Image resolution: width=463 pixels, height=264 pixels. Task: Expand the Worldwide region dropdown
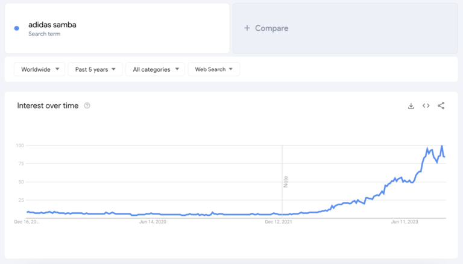(40, 69)
